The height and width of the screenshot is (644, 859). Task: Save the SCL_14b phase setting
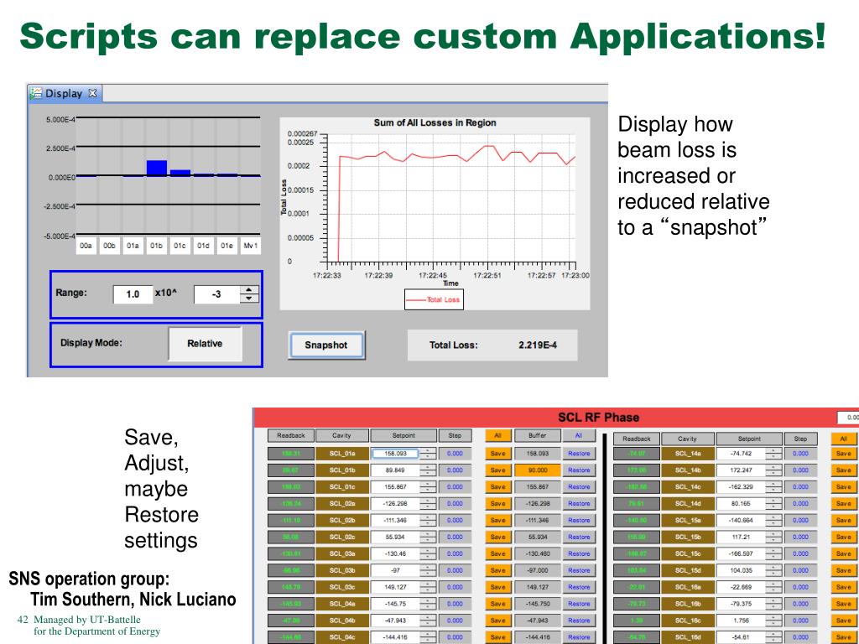tap(843, 470)
